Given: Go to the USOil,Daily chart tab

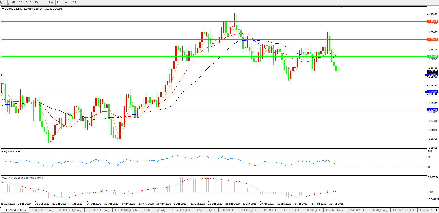Looking at the screenshot, I should point(334,210).
